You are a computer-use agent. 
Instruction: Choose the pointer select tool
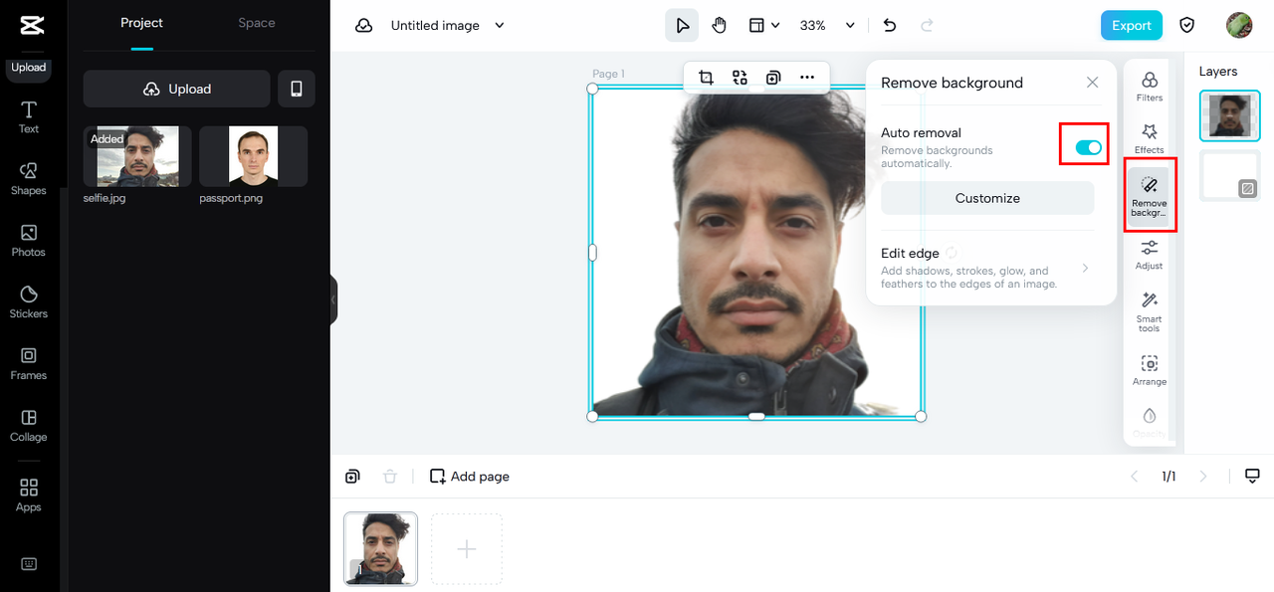[x=682, y=26]
